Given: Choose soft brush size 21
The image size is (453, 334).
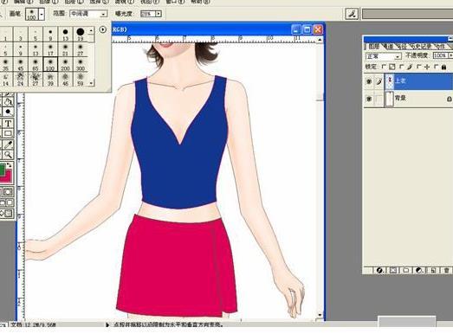Looking at the screenshot, I should [x=65, y=49].
